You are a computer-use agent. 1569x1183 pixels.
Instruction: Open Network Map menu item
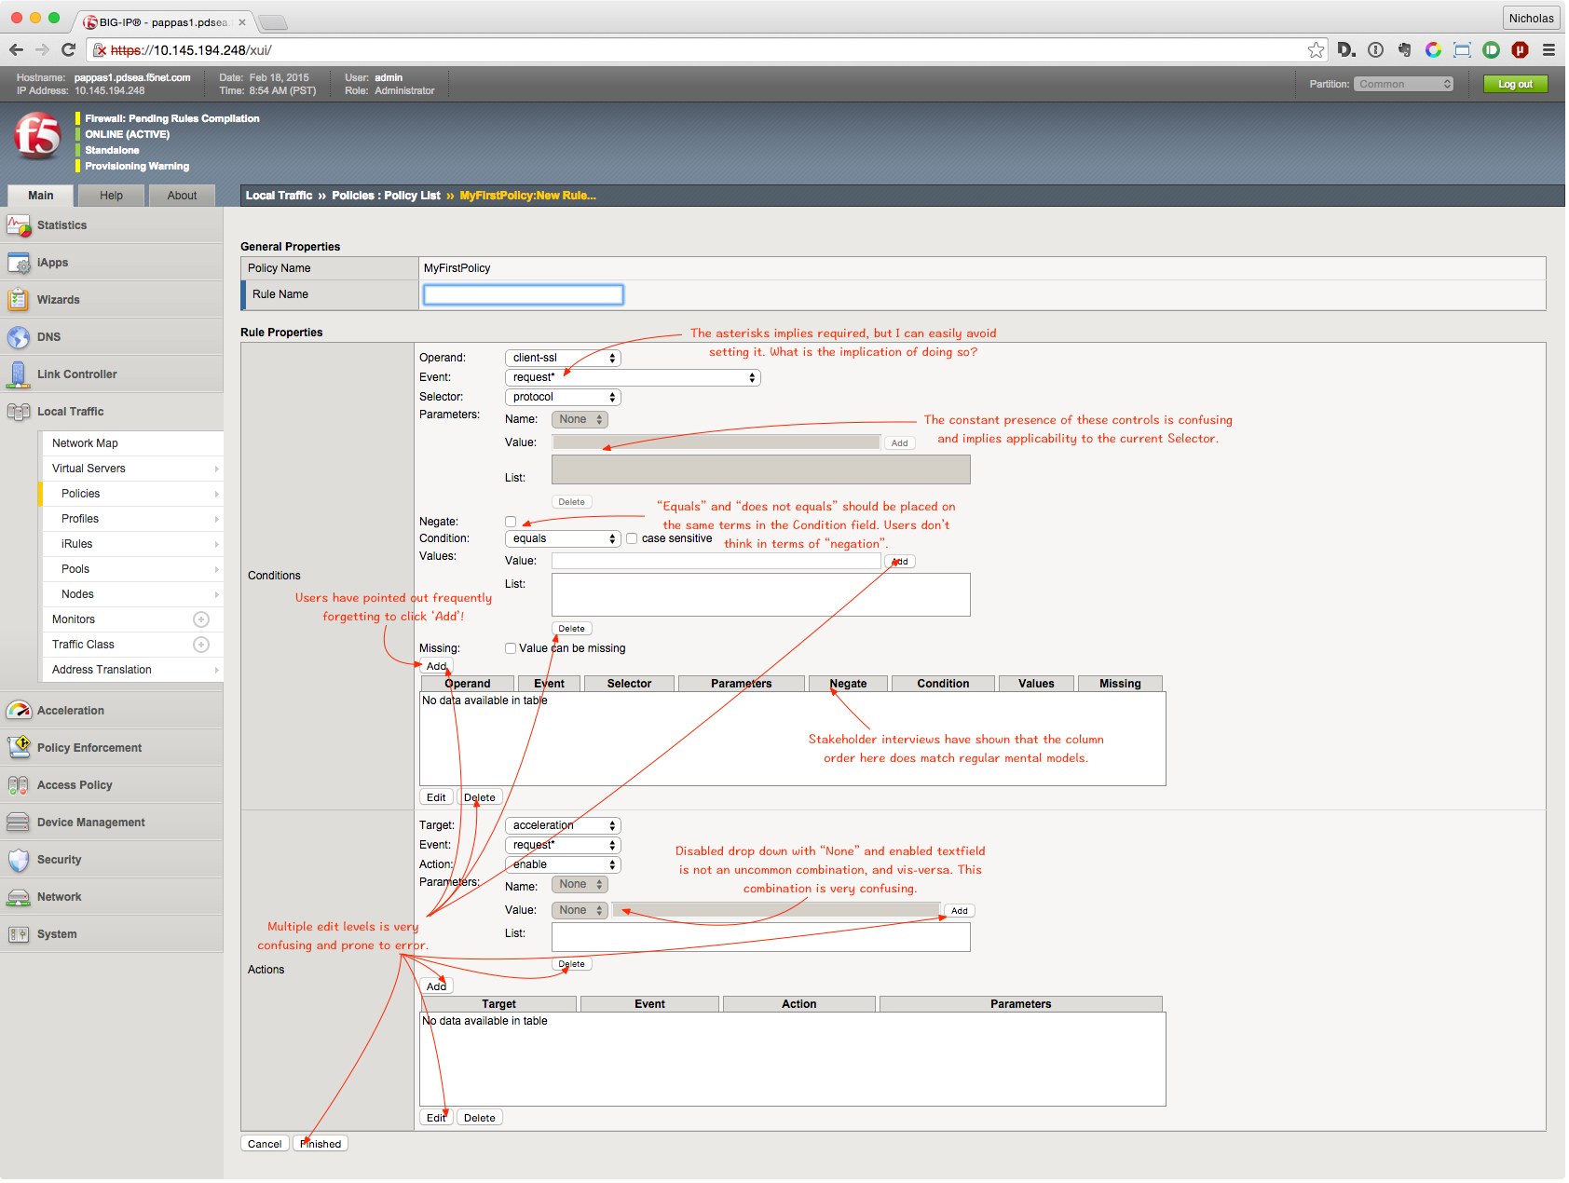132,443
